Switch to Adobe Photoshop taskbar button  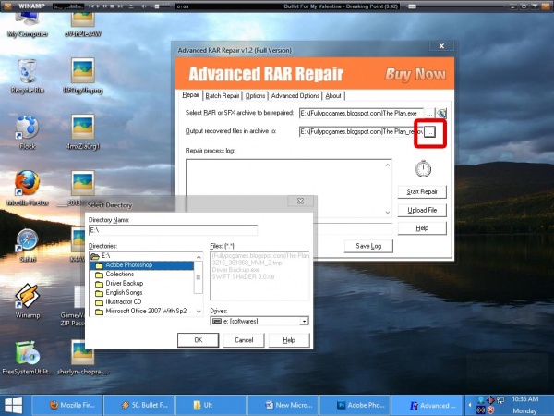pos(355,405)
